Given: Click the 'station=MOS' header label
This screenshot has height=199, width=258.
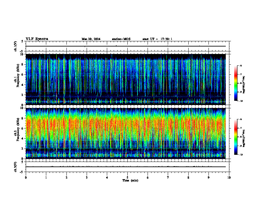Looking at the screenshot, I should click(121, 39).
